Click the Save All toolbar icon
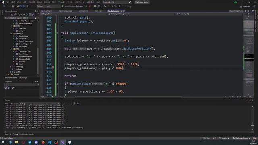The width and height of the screenshot is (258, 145). point(23,6)
